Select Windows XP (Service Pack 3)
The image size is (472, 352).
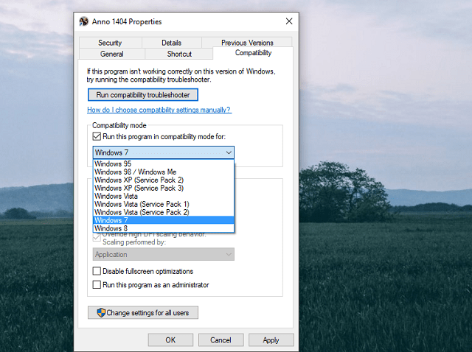[164, 189]
